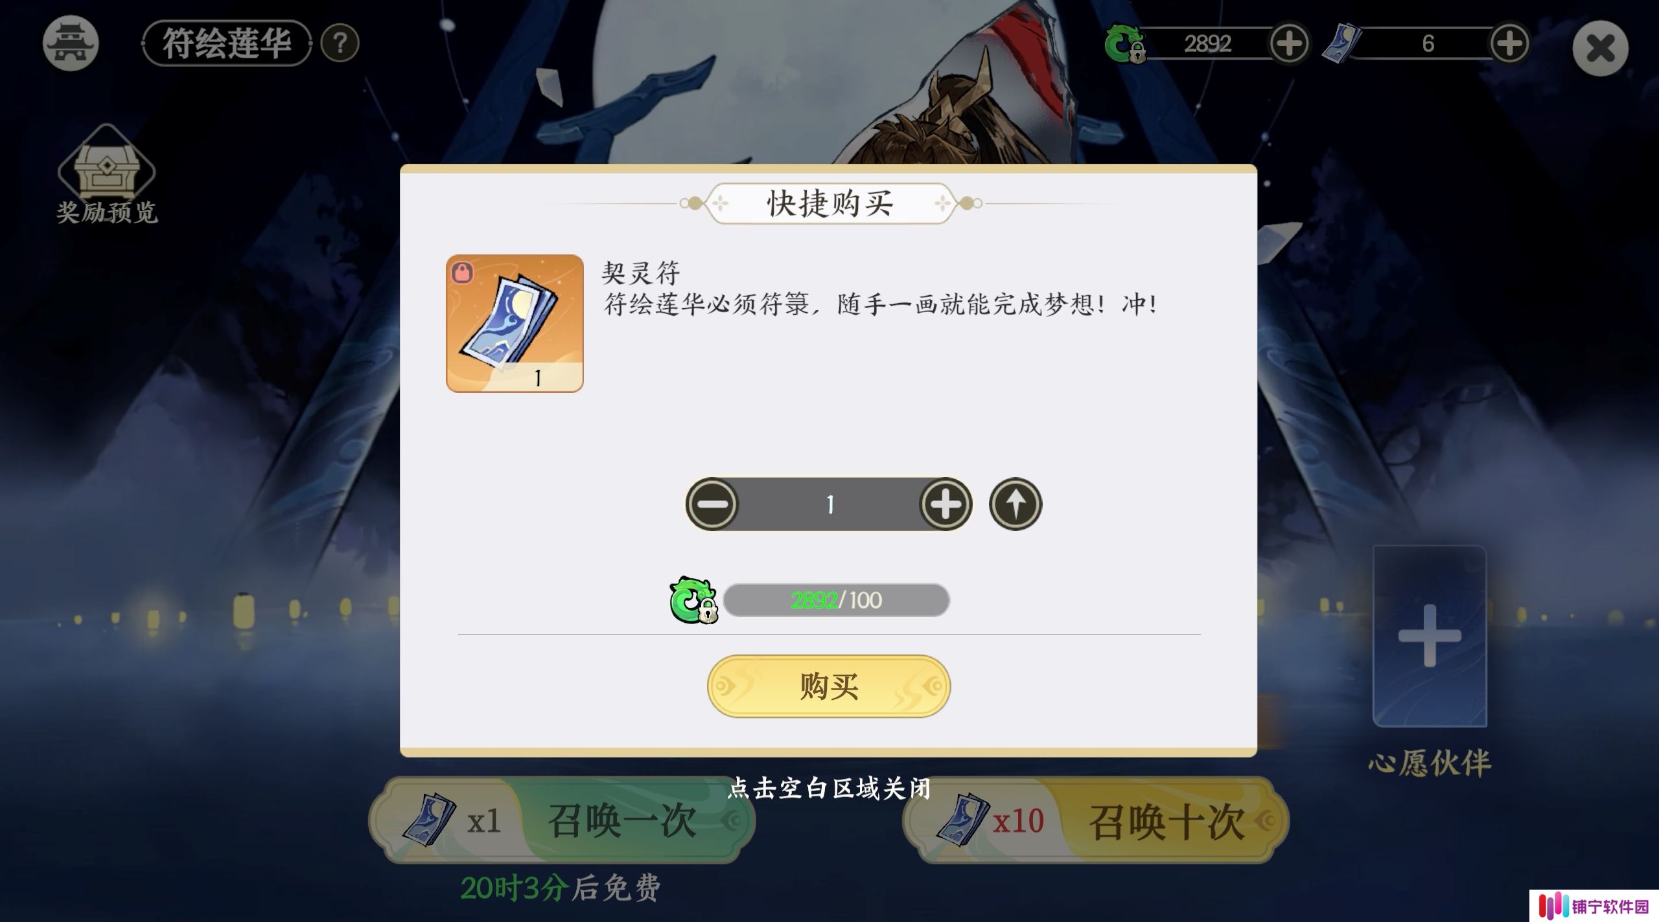Click the green dragon currency icon in dialog
1659x922 pixels.
point(693,600)
